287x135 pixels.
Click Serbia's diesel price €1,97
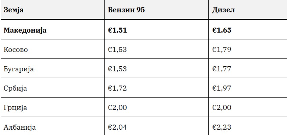(x=222, y=89)
